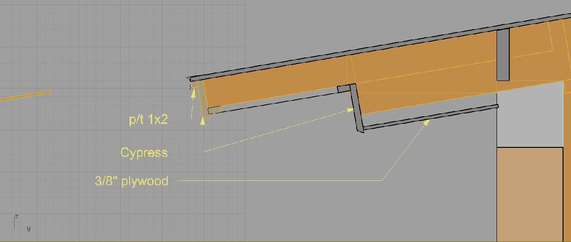
Task: Select the tan wall block at bottom right
Action: [x=530, y=194]
